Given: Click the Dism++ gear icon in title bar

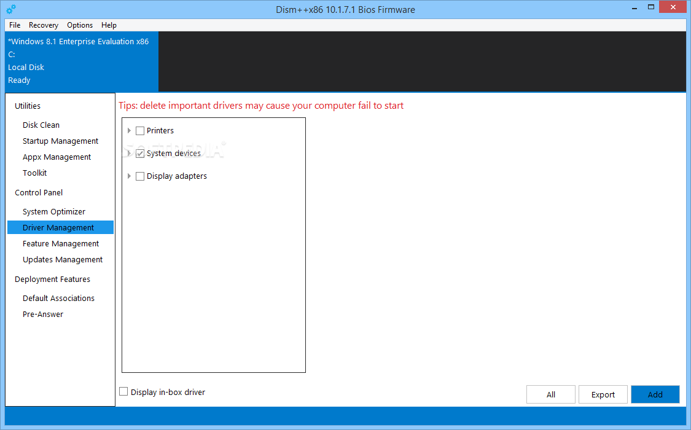Looking at the screenshot, I should click(x=11, y=9).
